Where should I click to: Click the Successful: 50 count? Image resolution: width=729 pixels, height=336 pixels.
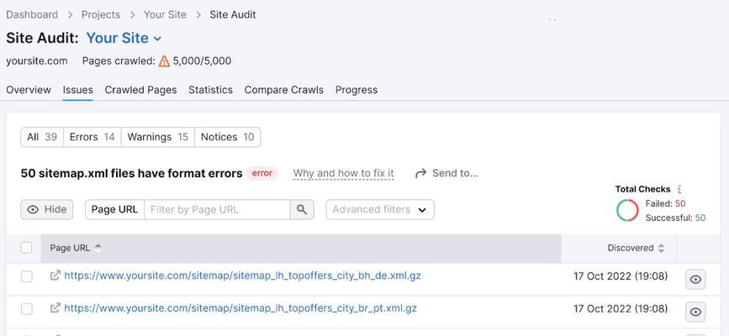click(x=675, y=218)
